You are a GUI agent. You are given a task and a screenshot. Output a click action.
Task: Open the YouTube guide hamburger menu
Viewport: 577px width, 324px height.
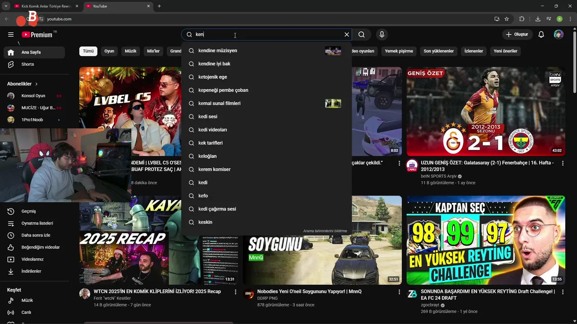tap(11, 35)
